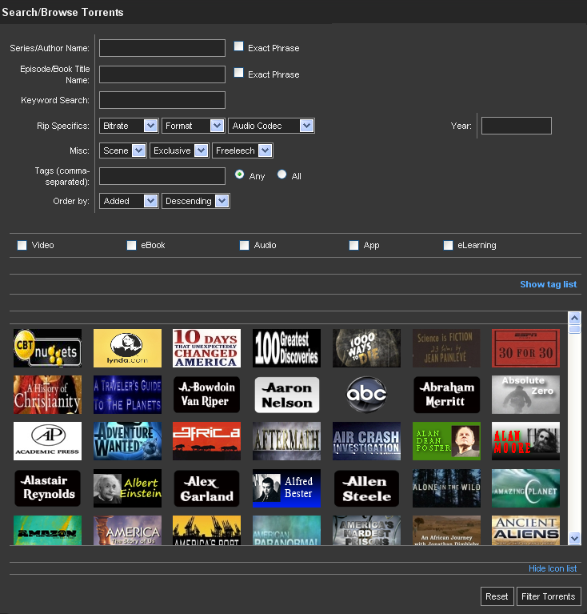Choose the Alone in the Wild icon
The width and height of the screenshot is (587, 614).
click(x=446, y=488)
